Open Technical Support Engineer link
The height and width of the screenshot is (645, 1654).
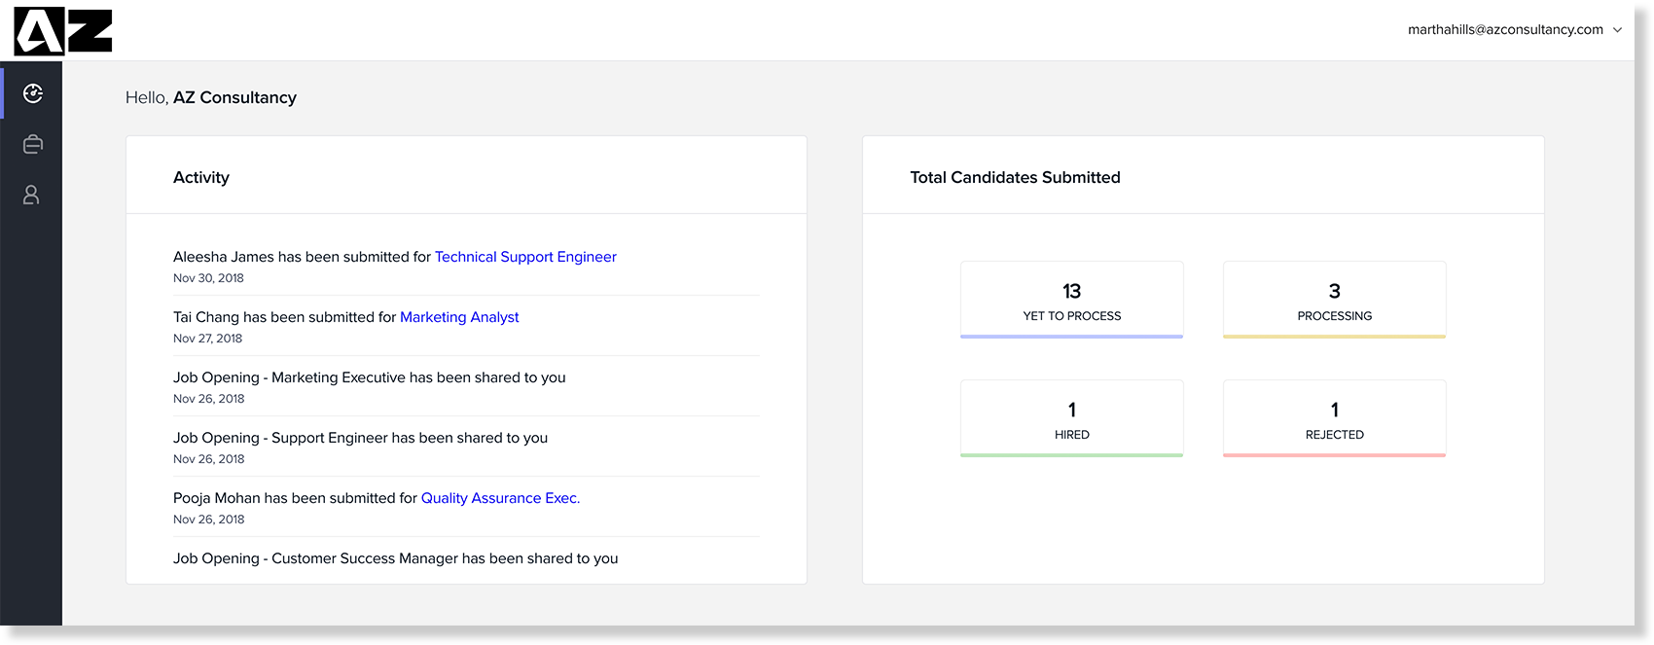pyautogui.click(x=525, y=257)
